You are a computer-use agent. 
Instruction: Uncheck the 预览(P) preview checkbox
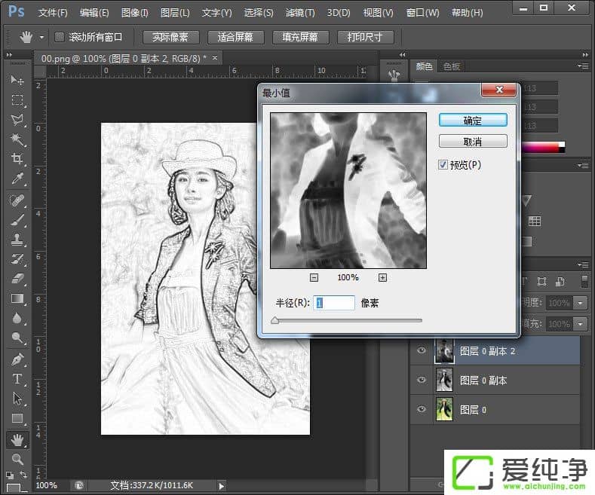(443, 164)
